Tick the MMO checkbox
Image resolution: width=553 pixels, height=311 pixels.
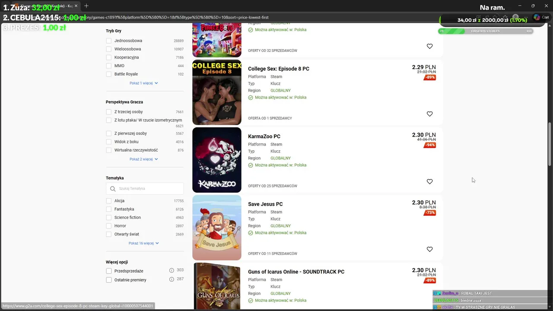point(109,66)
